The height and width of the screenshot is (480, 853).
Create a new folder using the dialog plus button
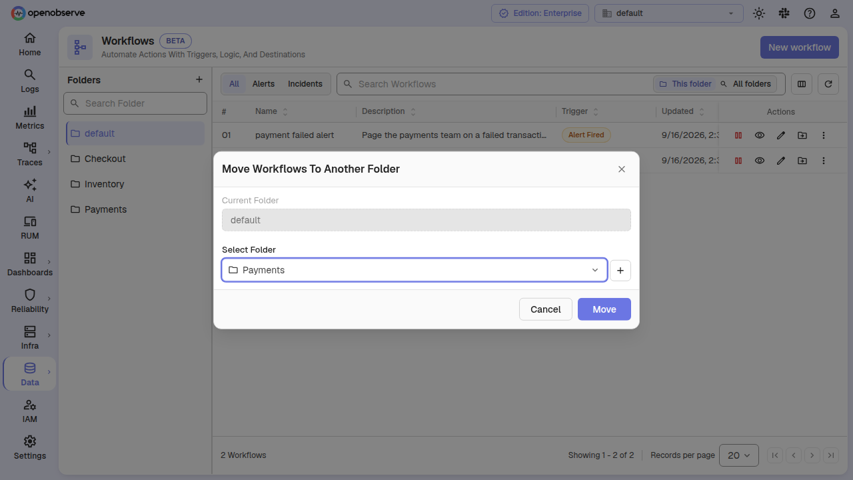pyautogui.click(x=620, y=270)
